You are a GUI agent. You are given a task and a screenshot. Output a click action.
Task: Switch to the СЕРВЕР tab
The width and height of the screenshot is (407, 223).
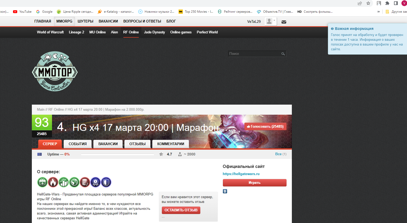tap(50, 144)
